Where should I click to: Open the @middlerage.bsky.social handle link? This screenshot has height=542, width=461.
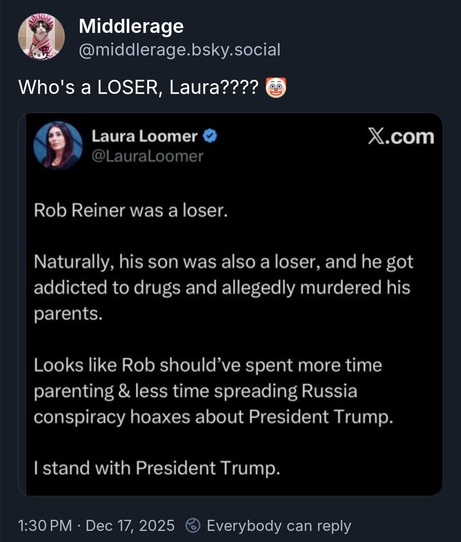tap(180, 50)
